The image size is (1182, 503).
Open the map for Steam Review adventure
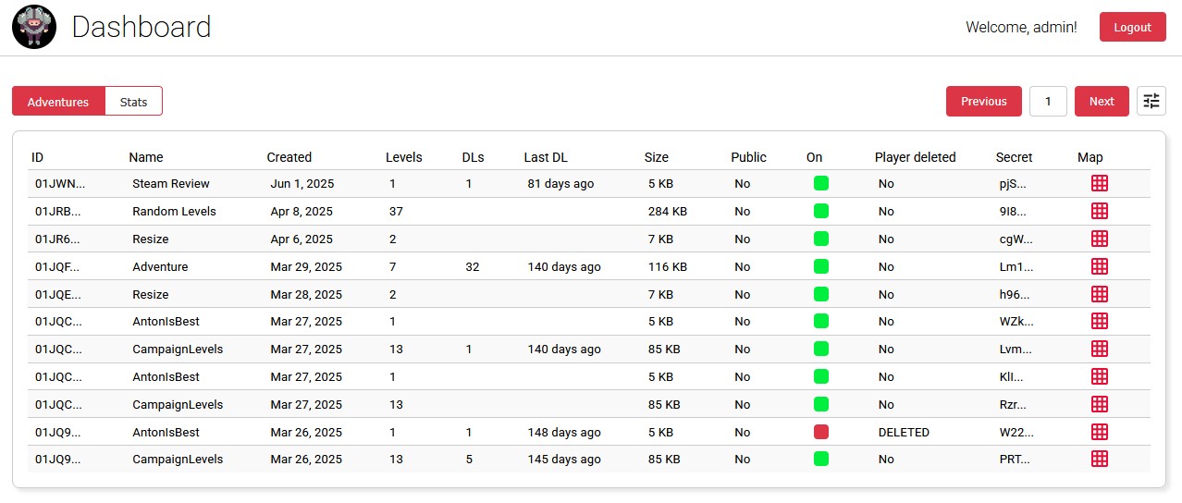pos(1100,183)
